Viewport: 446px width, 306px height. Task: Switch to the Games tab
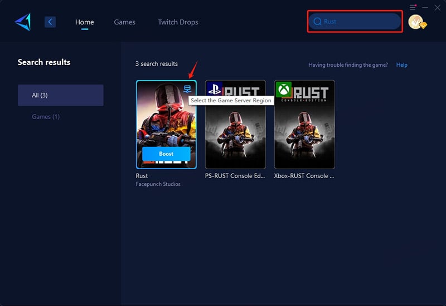124,22
